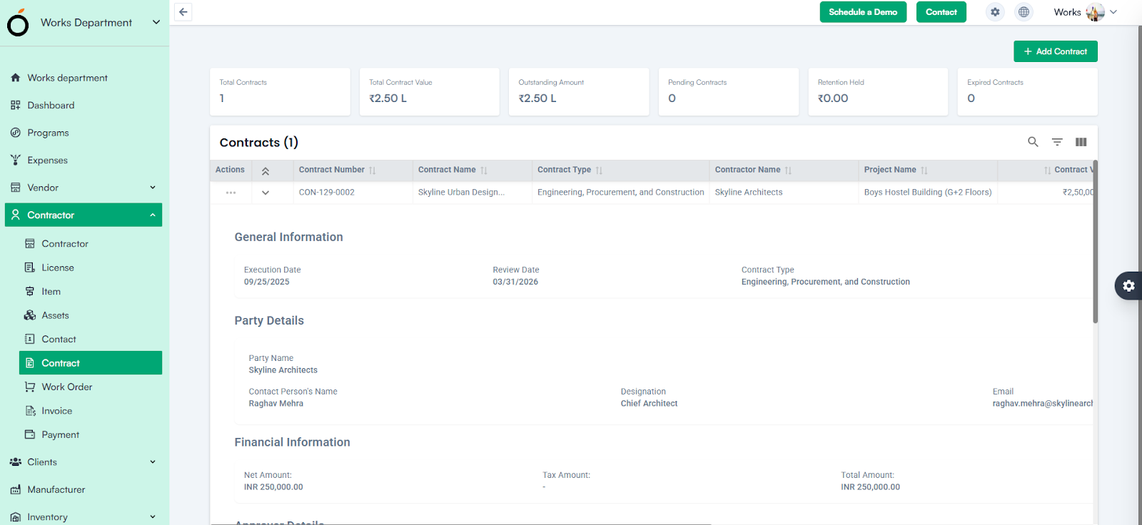Screen dimensions: 1142x525
Task: Click Schedule a Demo button
Action: (x=863, y=12)
